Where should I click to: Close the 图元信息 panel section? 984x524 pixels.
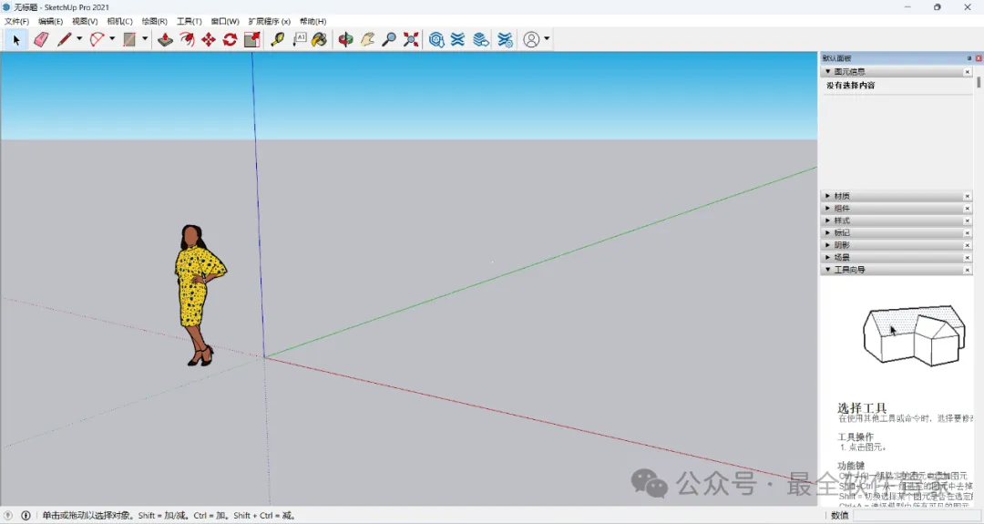967,72
